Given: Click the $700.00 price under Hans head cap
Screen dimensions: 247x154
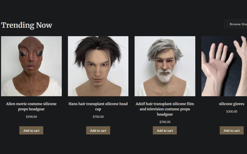Looking at the screenshot, I should [98, 117].
